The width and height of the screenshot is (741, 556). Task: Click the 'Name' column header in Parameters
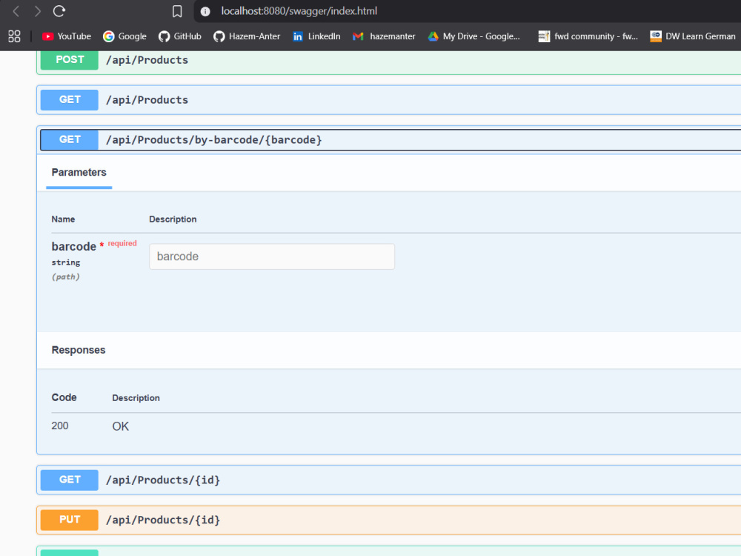click(x=63, y=219)
